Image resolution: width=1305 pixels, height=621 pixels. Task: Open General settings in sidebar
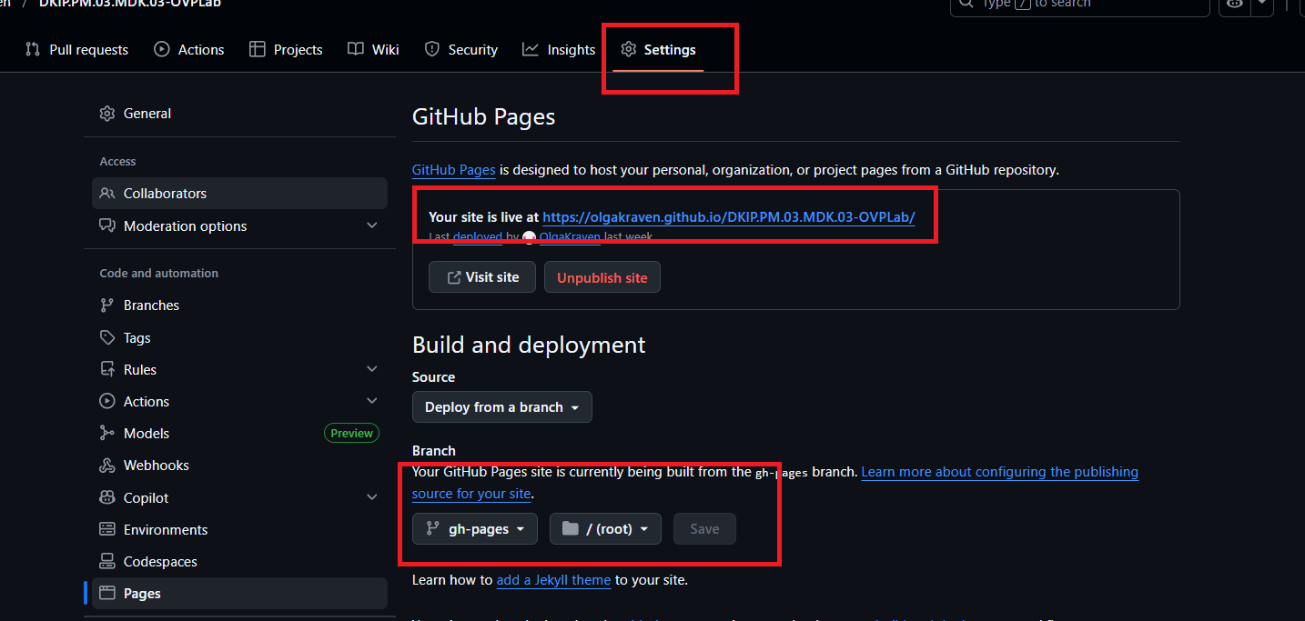tap(239, 114)
